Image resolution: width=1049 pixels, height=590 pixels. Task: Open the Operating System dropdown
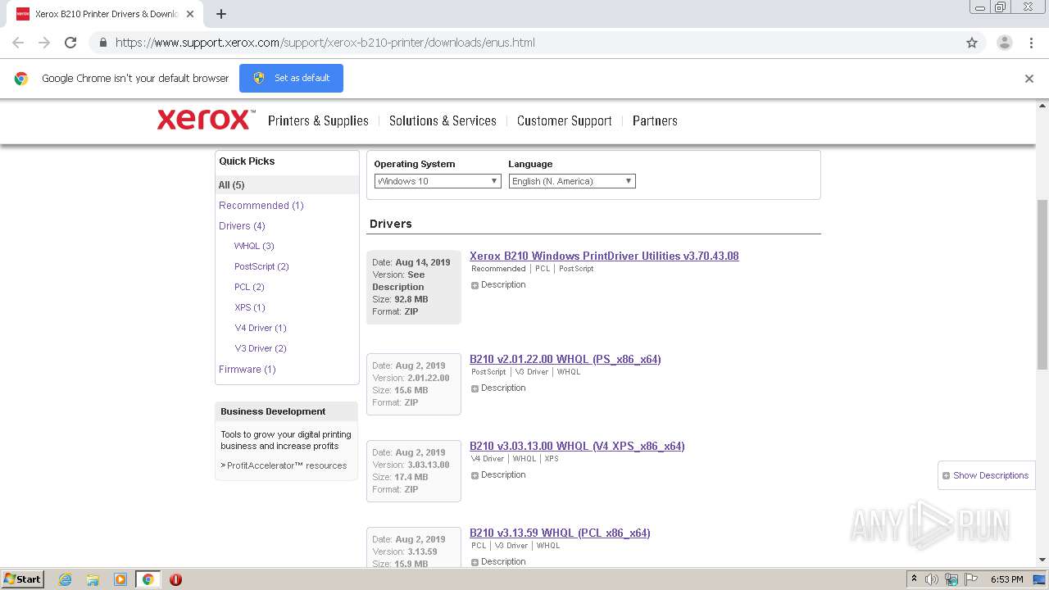[438, 181]
